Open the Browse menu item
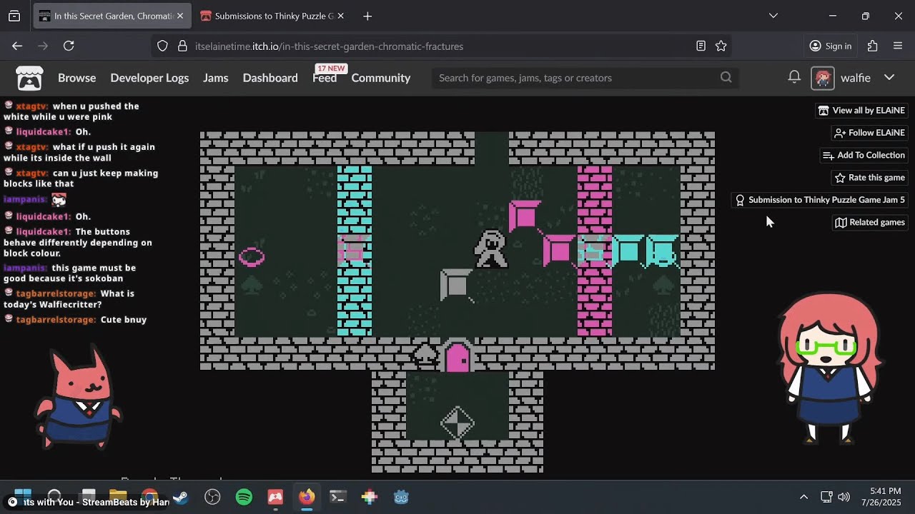The height and width of the screenshot is (514, 915). (76, 78)
